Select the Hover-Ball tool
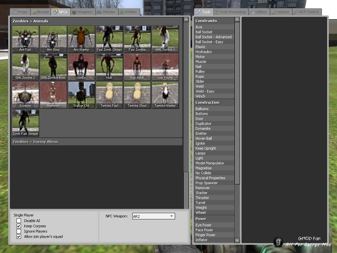This screenshot has height=253, width=337. click(214, 138)
